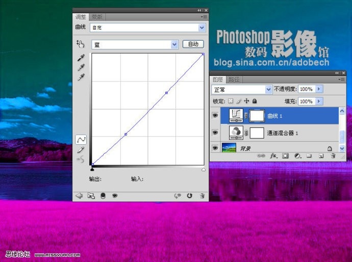Create new fill or adjustment layer
This screenshot has height=262, width=352.
click(x=297, y=156)
